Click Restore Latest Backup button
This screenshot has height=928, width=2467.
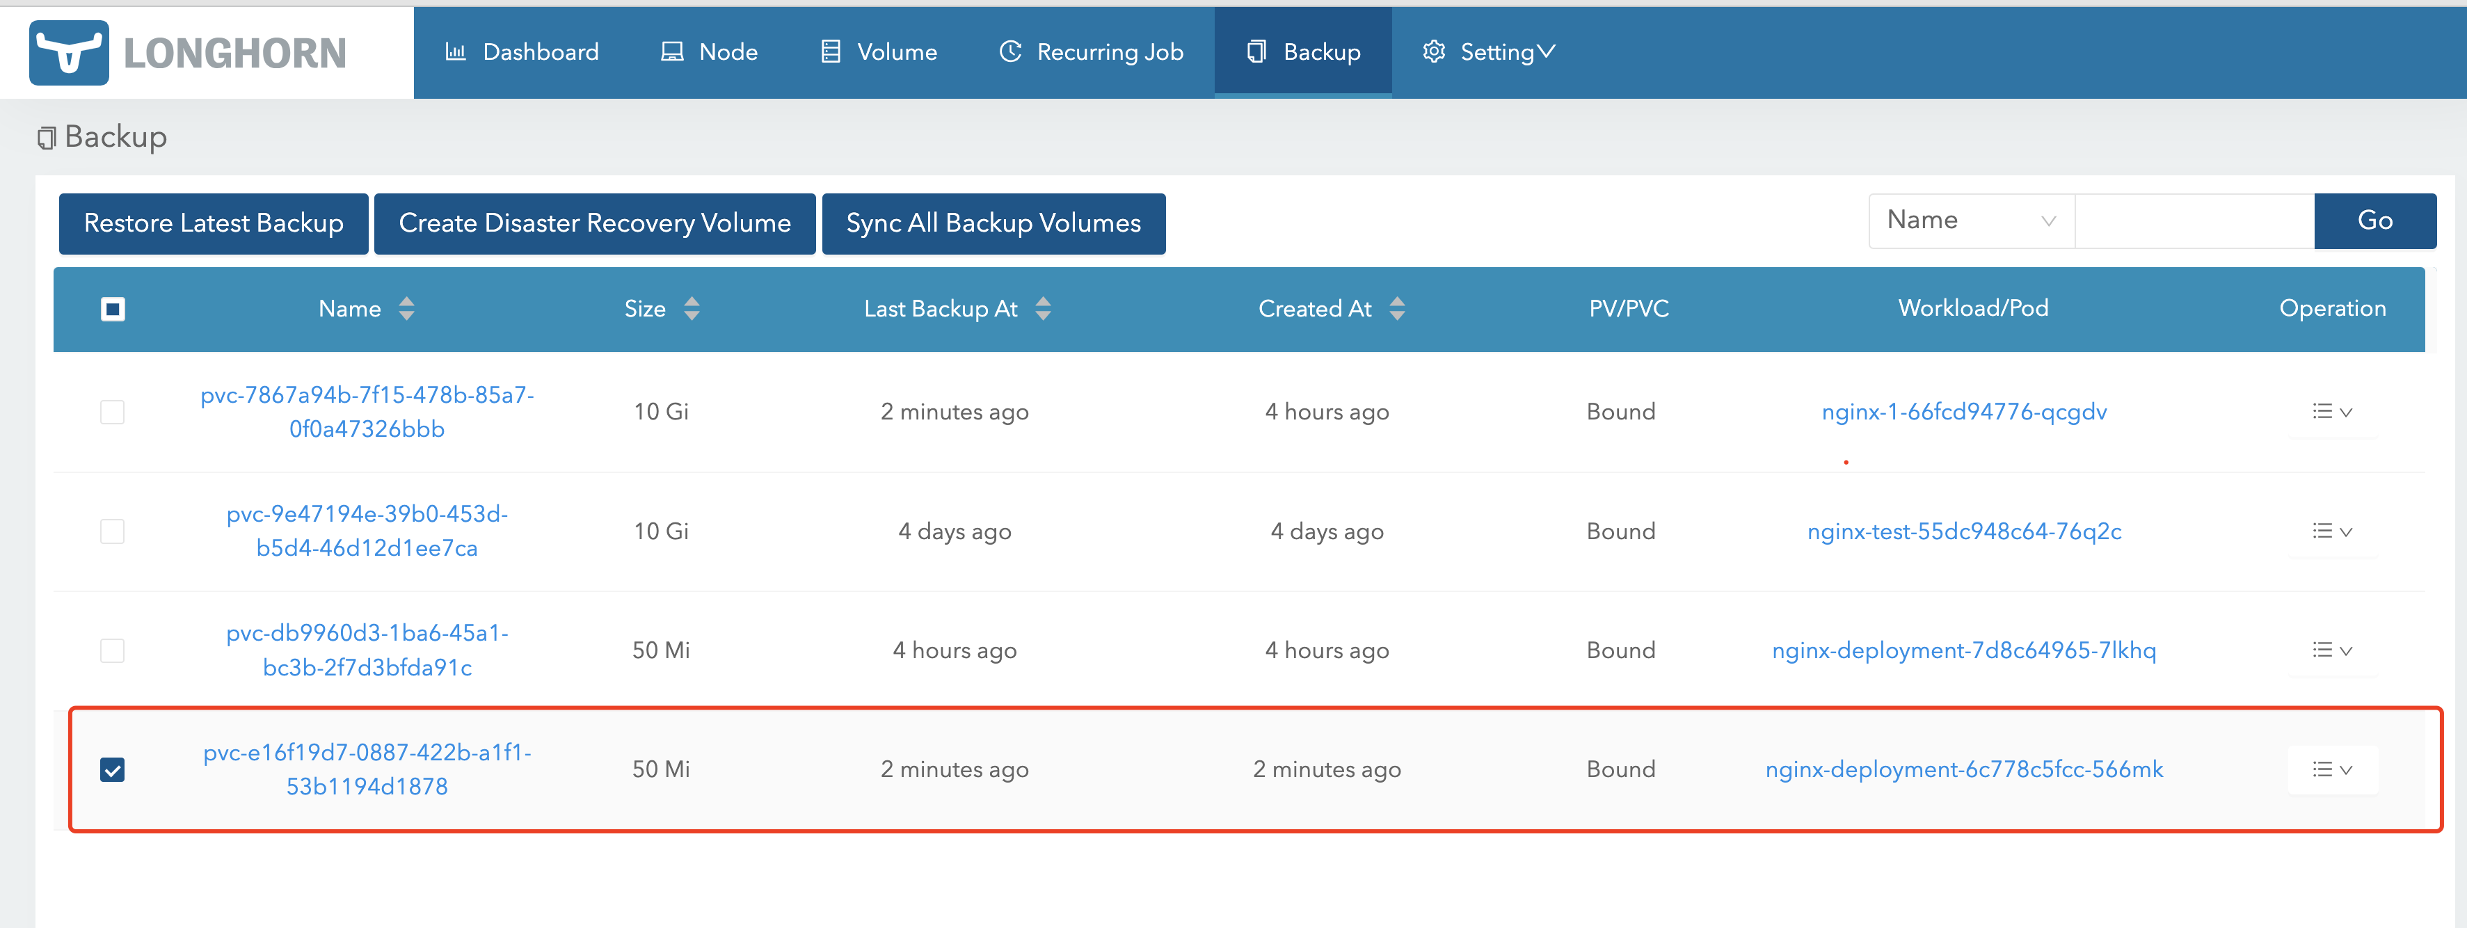(214, 223)
